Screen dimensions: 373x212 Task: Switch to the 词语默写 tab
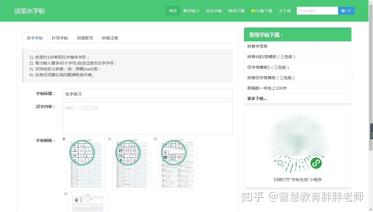pyautogui.click(x=85, y=38)
